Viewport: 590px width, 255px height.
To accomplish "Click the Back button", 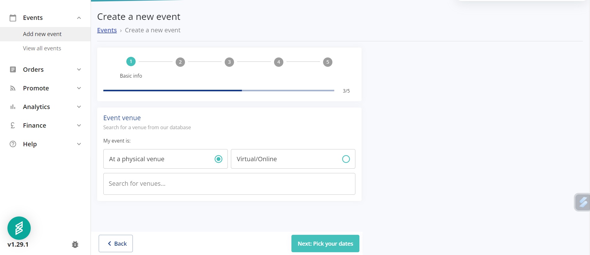I will 116,244.
